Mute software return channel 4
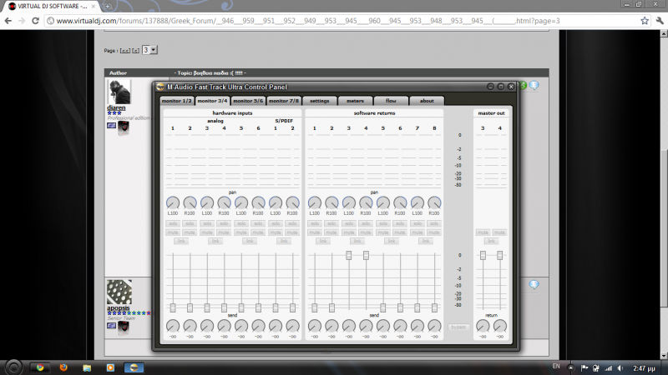The height and width of the screenshot is (375, 668). 366,232
